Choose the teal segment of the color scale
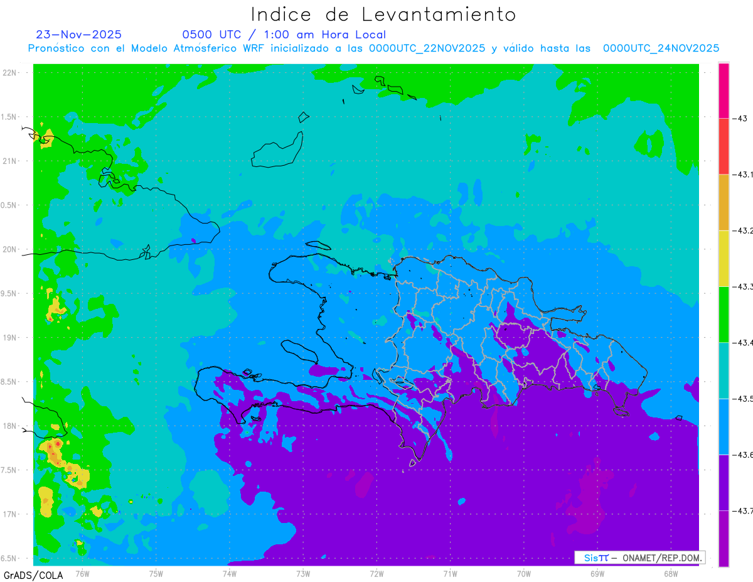The image size is (753, 582). [x=724, y=370]
